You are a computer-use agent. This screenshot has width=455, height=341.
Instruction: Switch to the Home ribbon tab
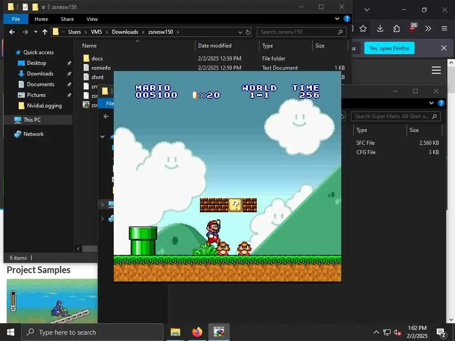(x=41, y=19)
